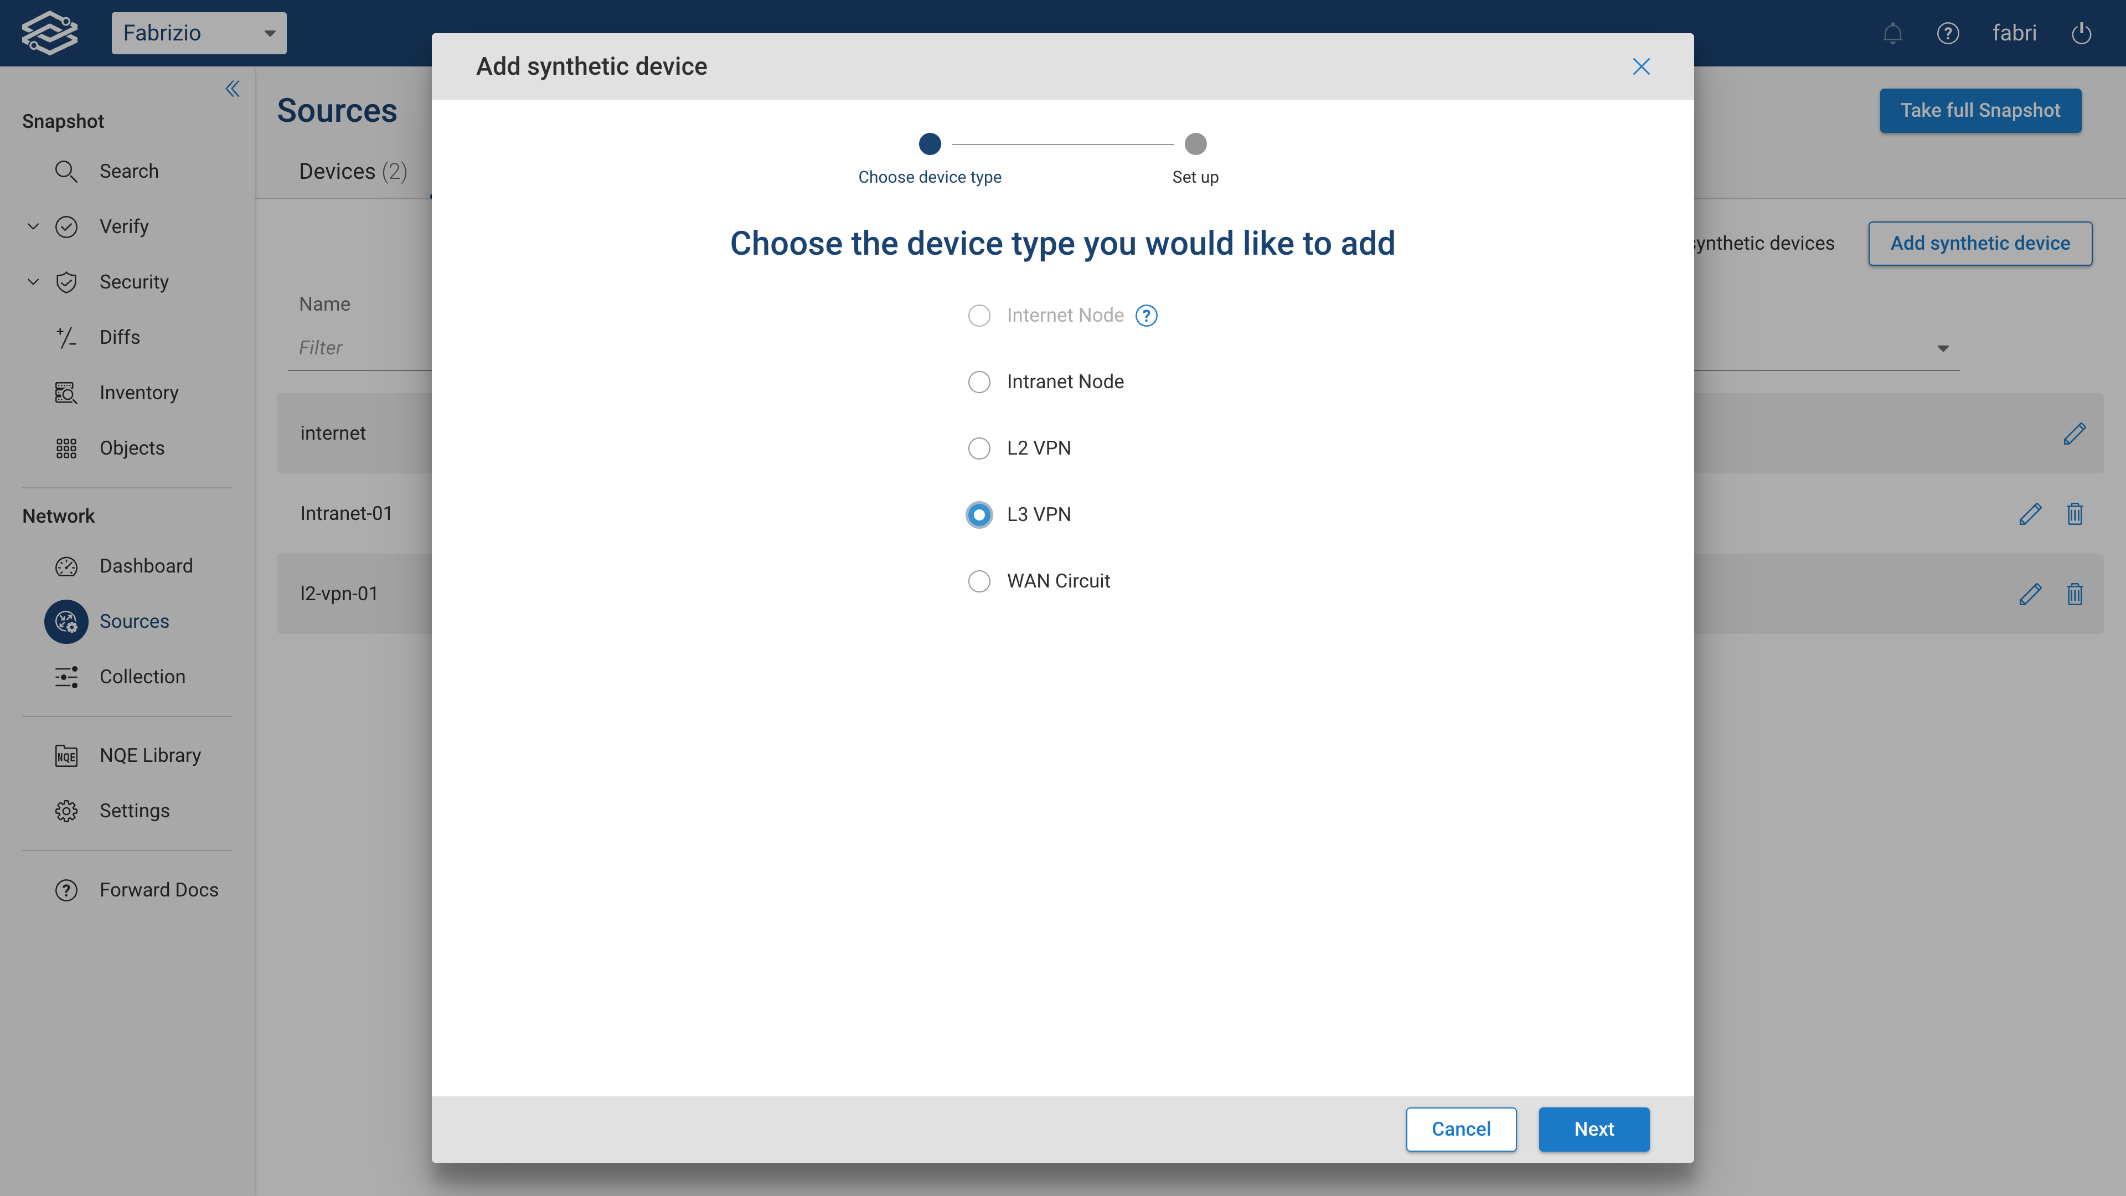Click the help question mark in header

point(1948,33)
